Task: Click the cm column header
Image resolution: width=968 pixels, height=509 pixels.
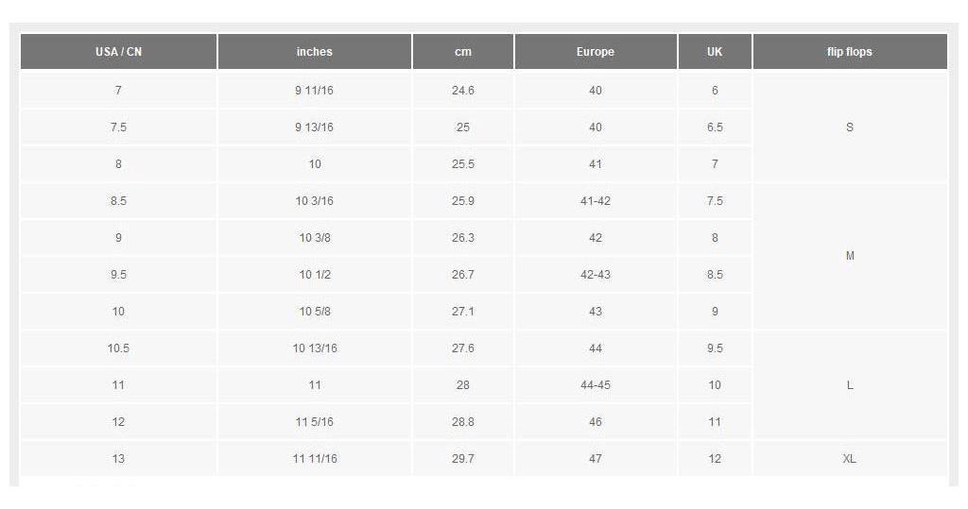Action: click(462, 52)
